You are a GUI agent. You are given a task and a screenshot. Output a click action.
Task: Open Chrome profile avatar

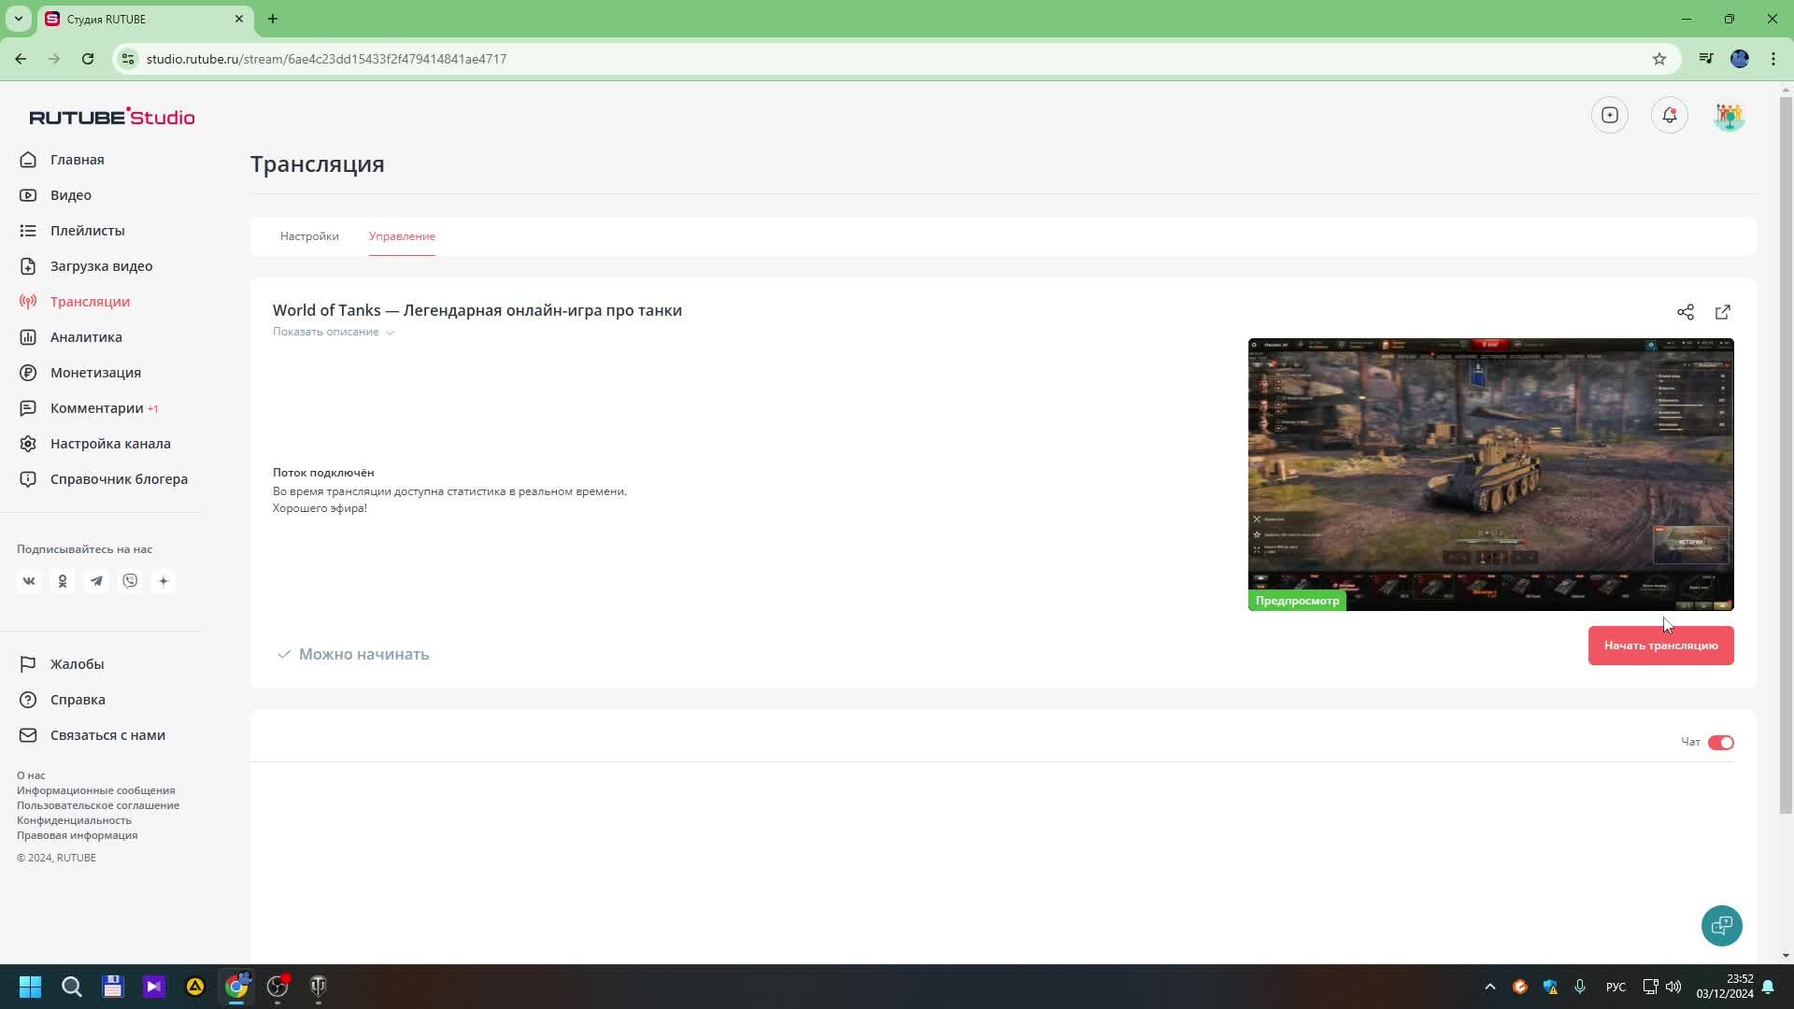[1740, 59]
